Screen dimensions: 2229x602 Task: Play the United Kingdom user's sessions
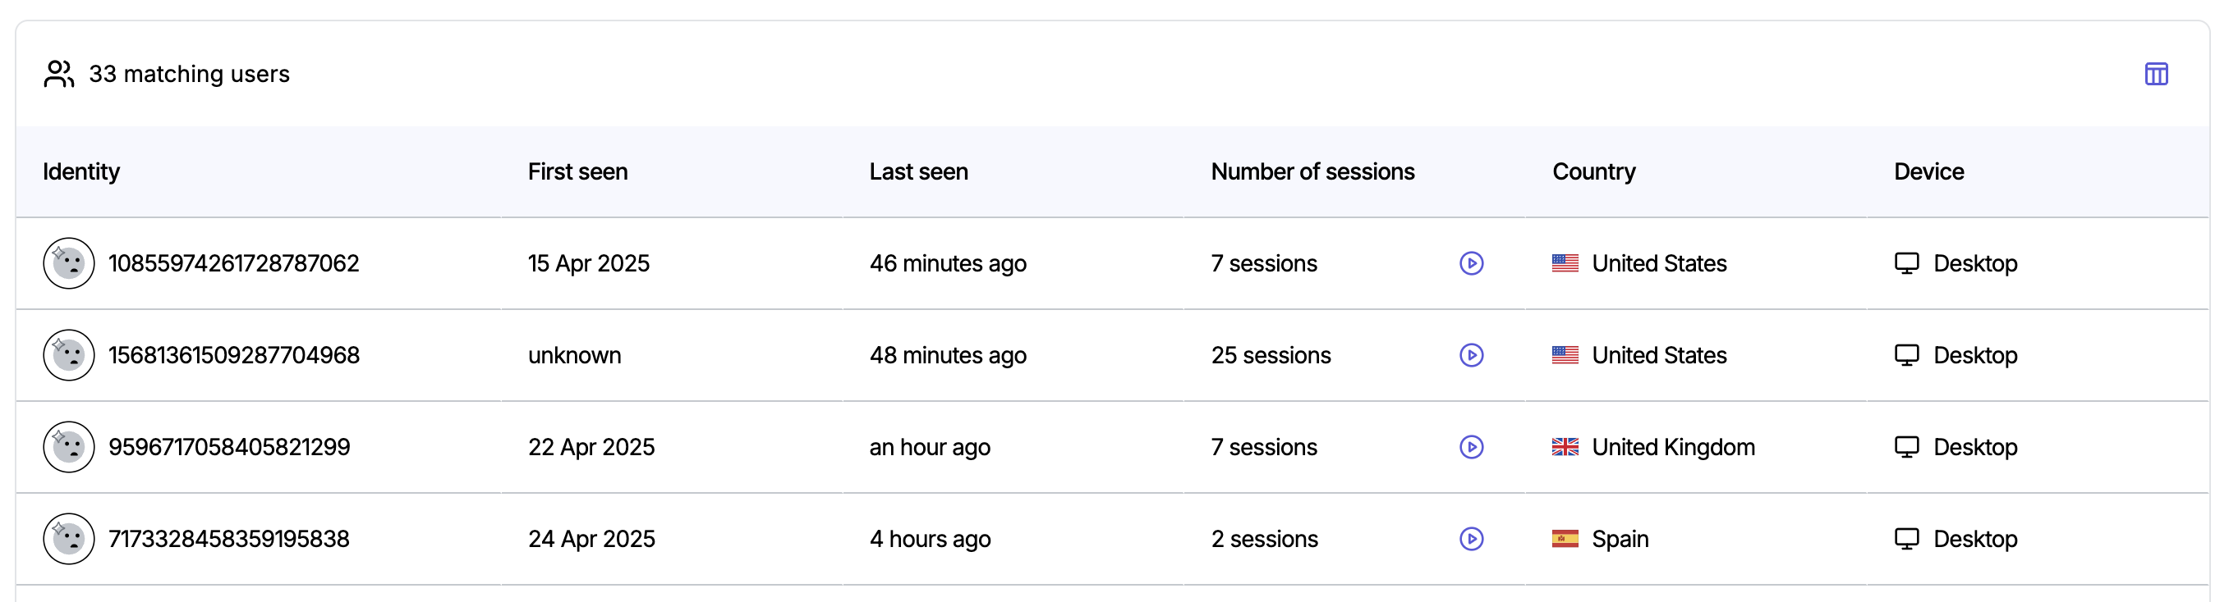1471,446
